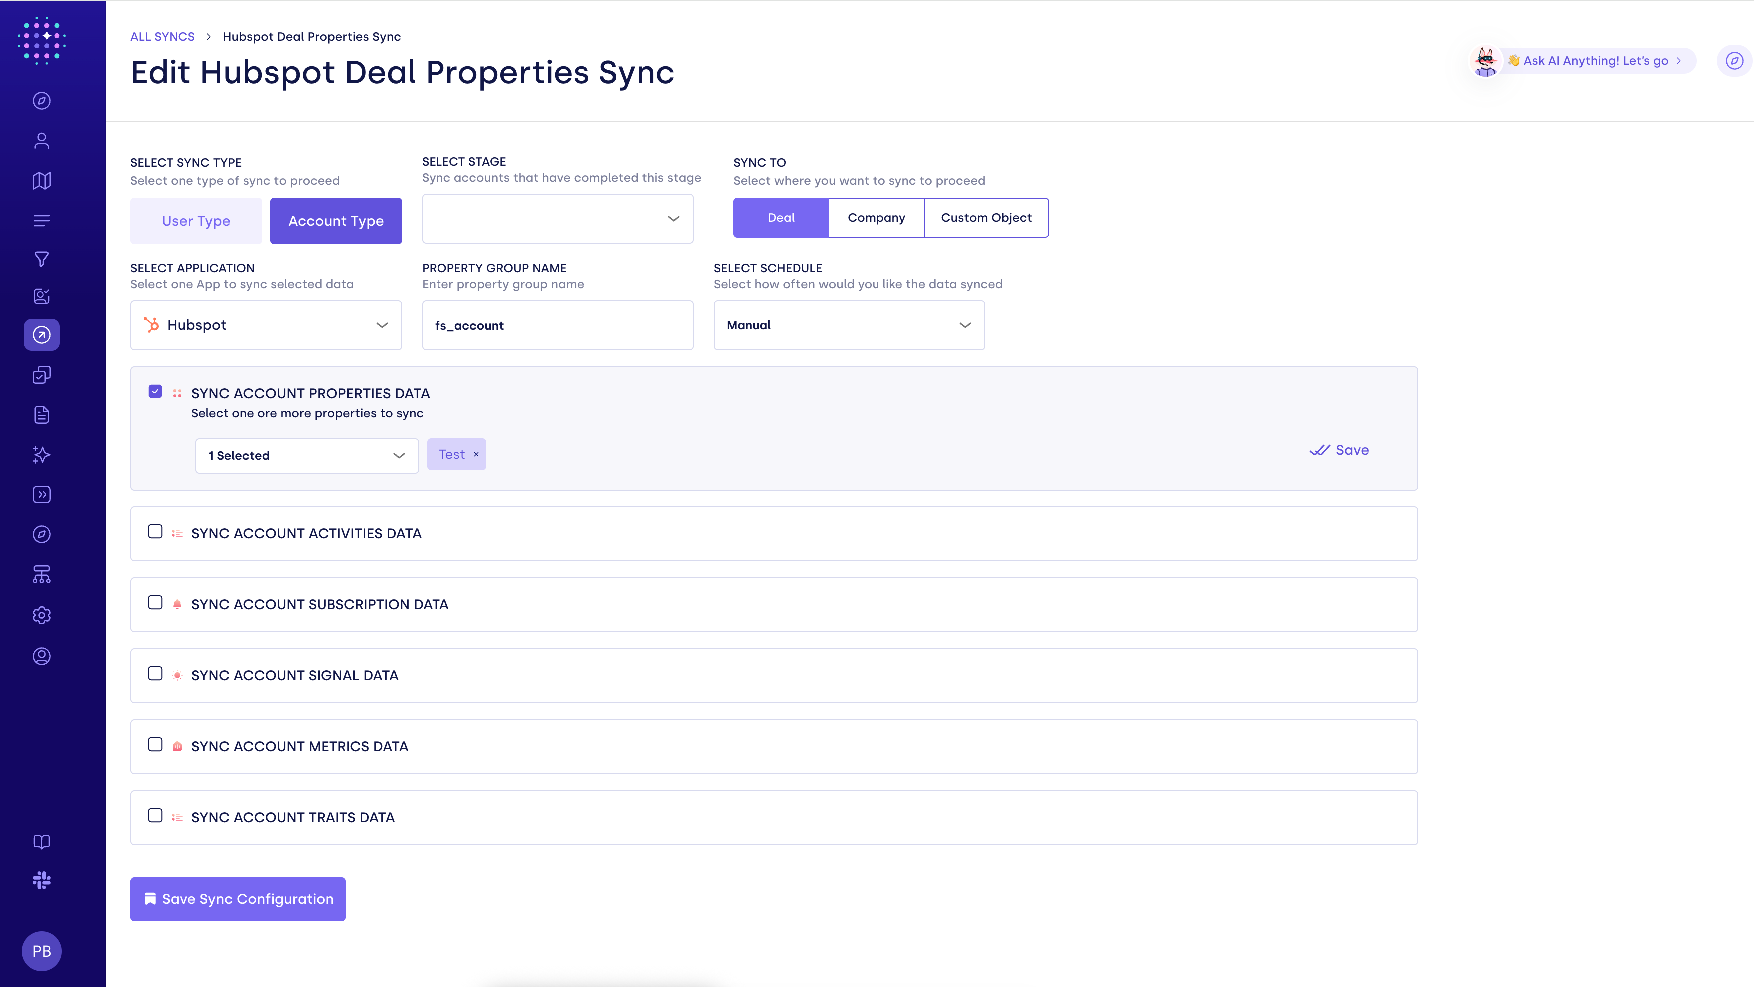This screenshot has width=1754, height=987.
Task: Open the sparkle AI icon in sidebar
Action: 41,455
